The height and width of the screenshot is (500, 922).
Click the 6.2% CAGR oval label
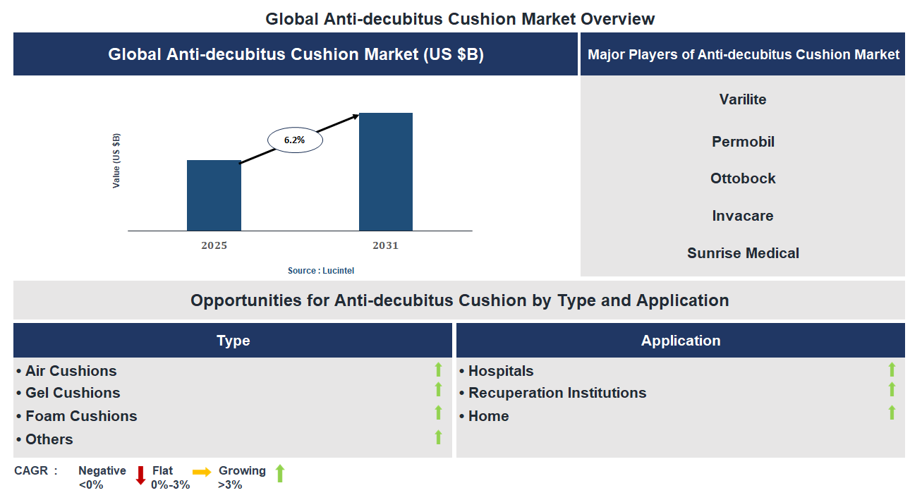point(294,139)
